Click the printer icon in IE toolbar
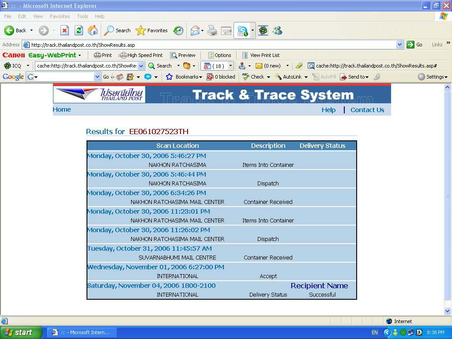452x339 pixels. click(x=212, y=30)
